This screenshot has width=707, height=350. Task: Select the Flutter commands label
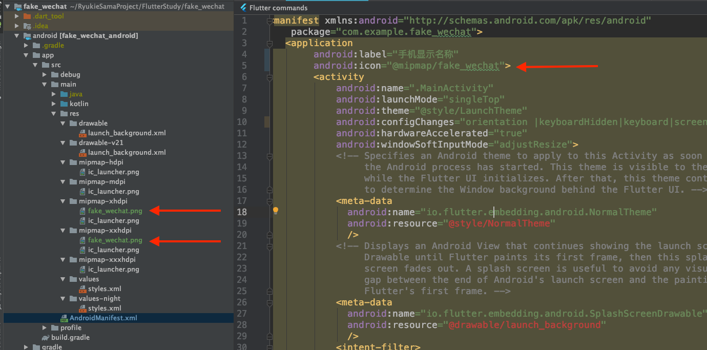279,8
